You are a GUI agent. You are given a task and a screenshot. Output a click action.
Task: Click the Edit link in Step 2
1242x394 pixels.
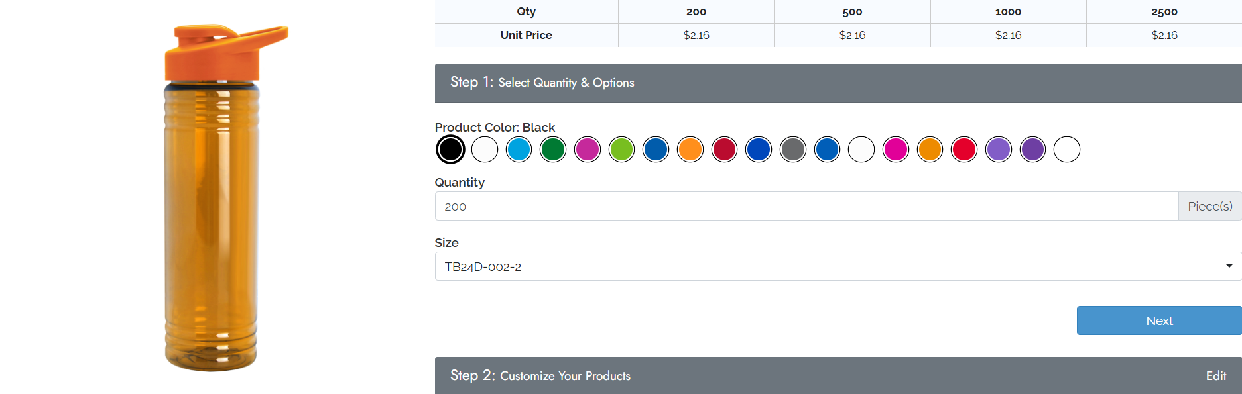[x=1216, y=375]
